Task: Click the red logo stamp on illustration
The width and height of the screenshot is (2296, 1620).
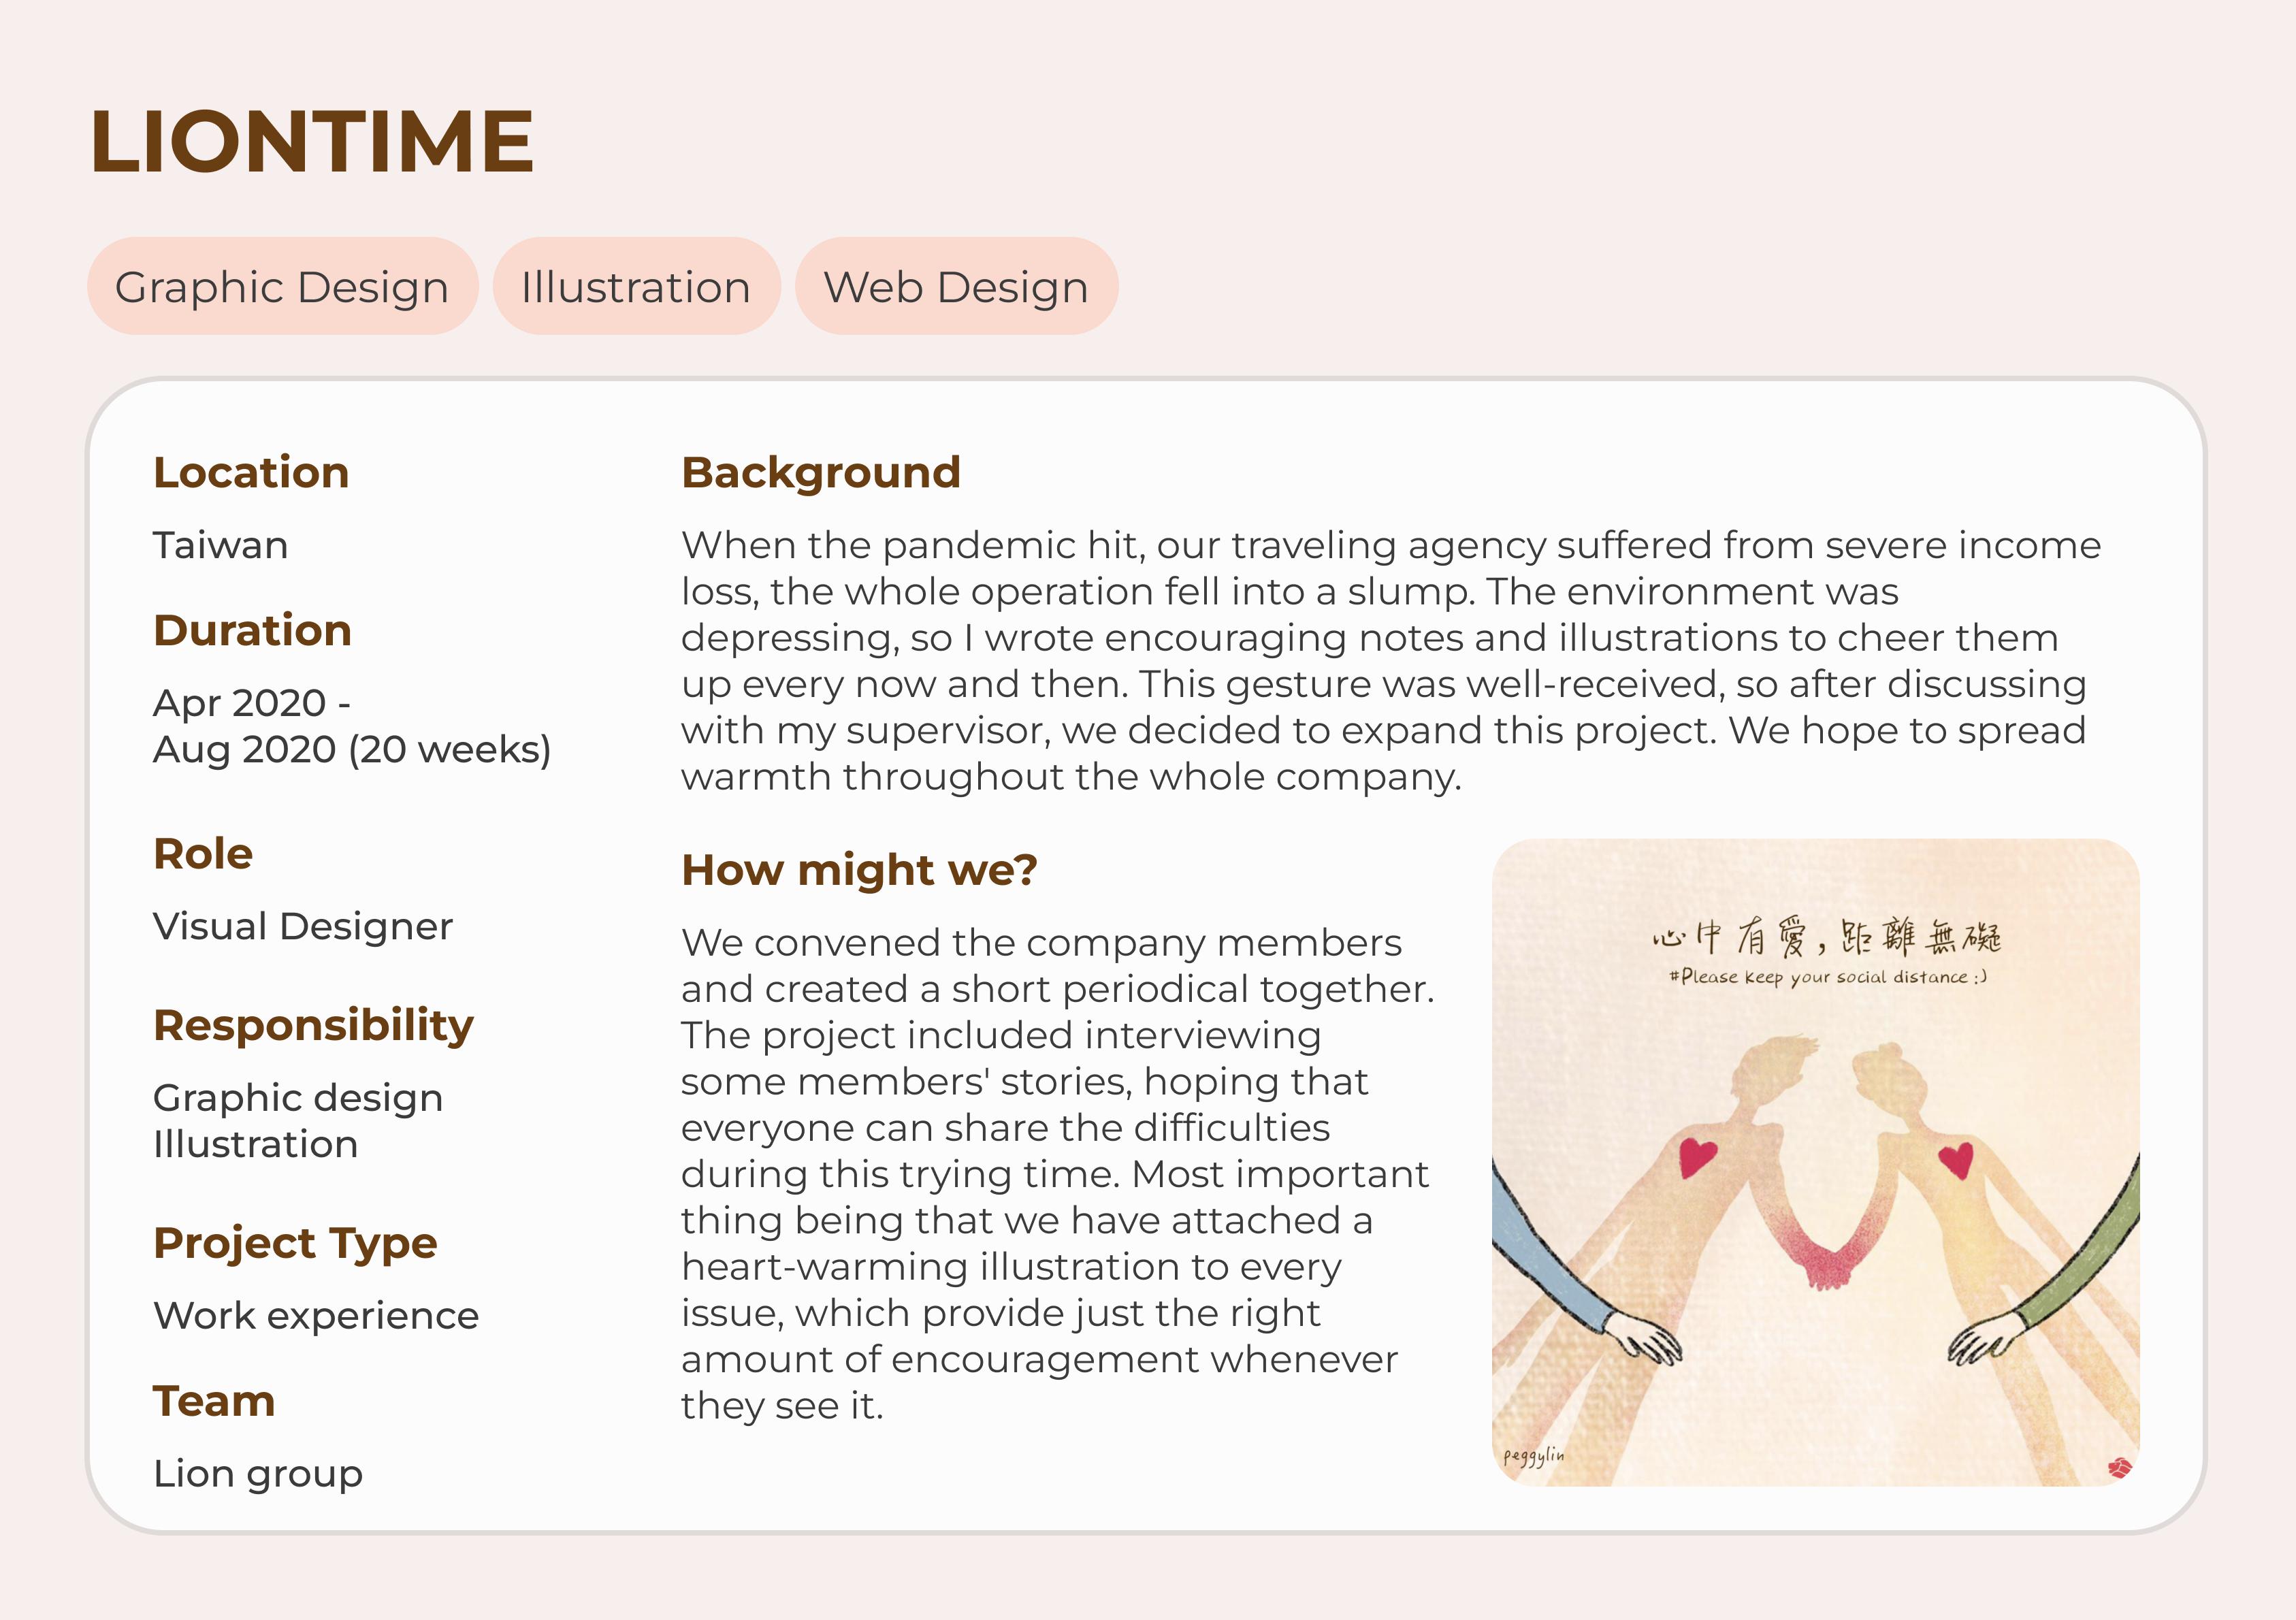Action: [x=2119, y=1467]
